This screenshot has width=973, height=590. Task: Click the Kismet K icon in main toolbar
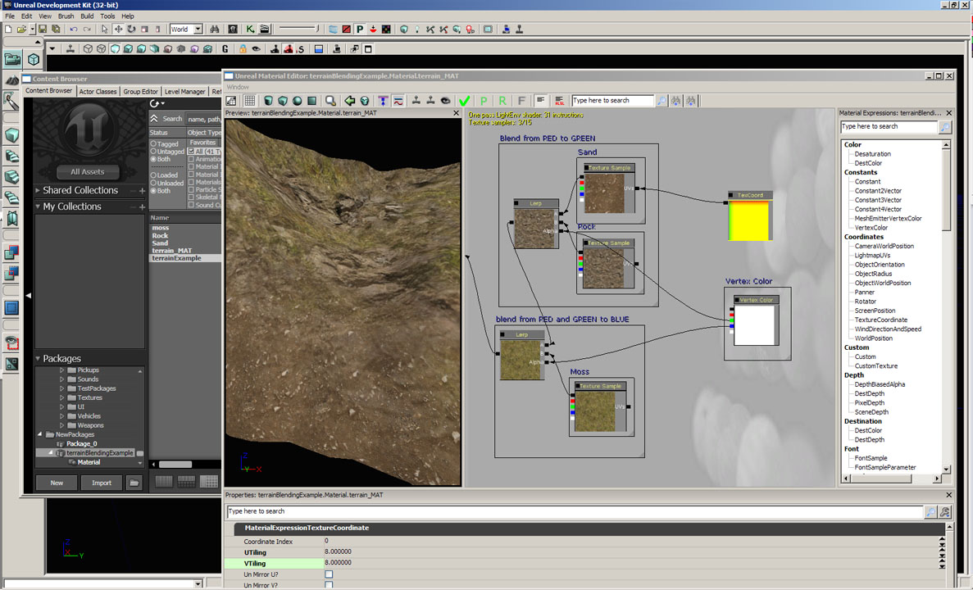point(249,29)
